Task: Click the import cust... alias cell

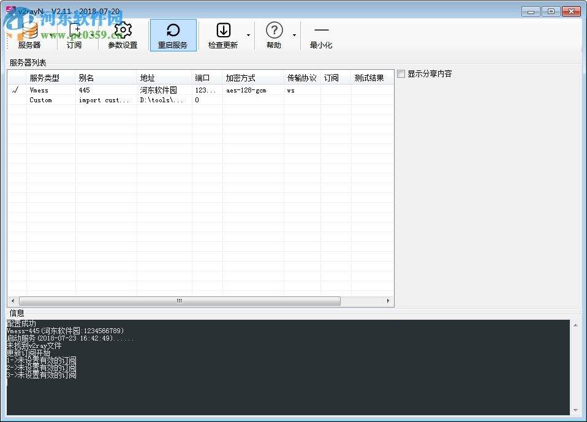Action: tap(104, 100)
